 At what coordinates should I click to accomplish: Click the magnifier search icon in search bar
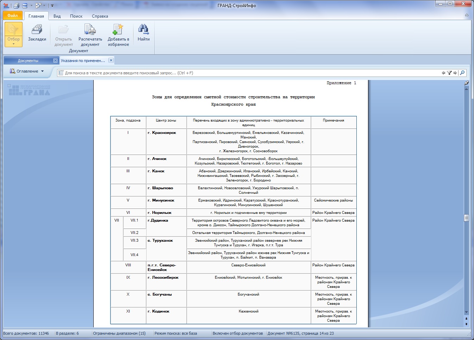[x=462, y=73]
